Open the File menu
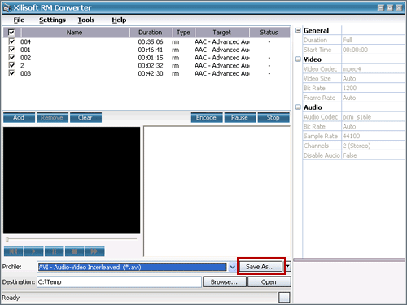The height and width of the screenshot is (305, 407). click(x=19, y=20)
